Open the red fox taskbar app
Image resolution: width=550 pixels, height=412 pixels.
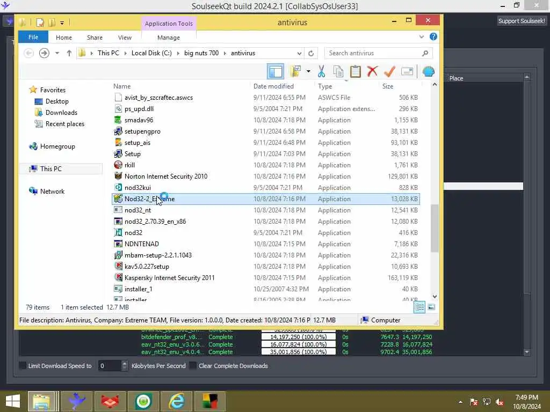point(110,401)
